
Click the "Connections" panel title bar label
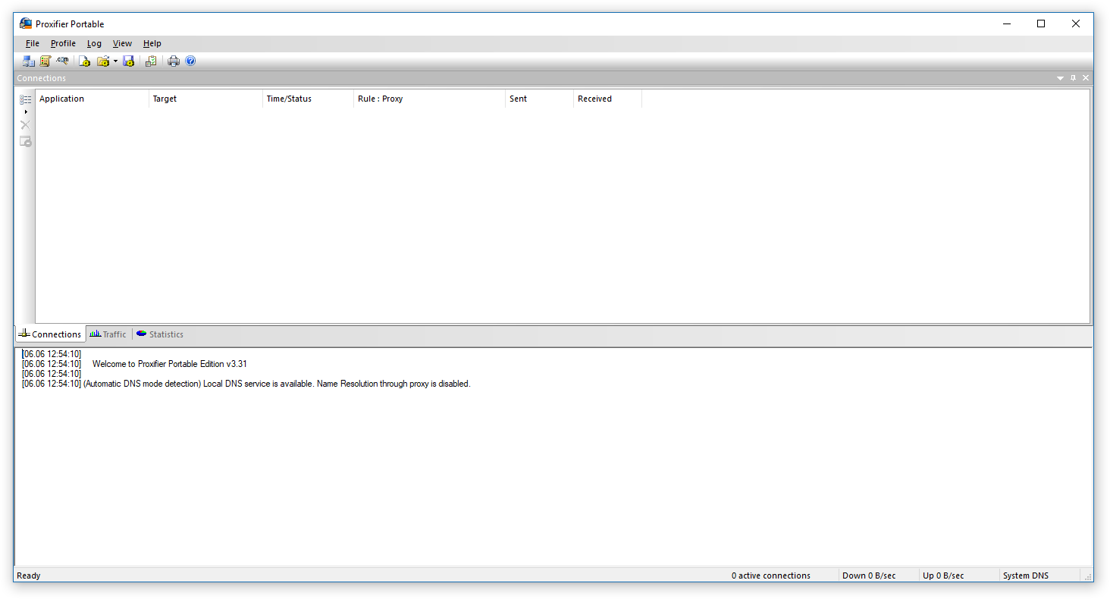(x=42, y=78)
